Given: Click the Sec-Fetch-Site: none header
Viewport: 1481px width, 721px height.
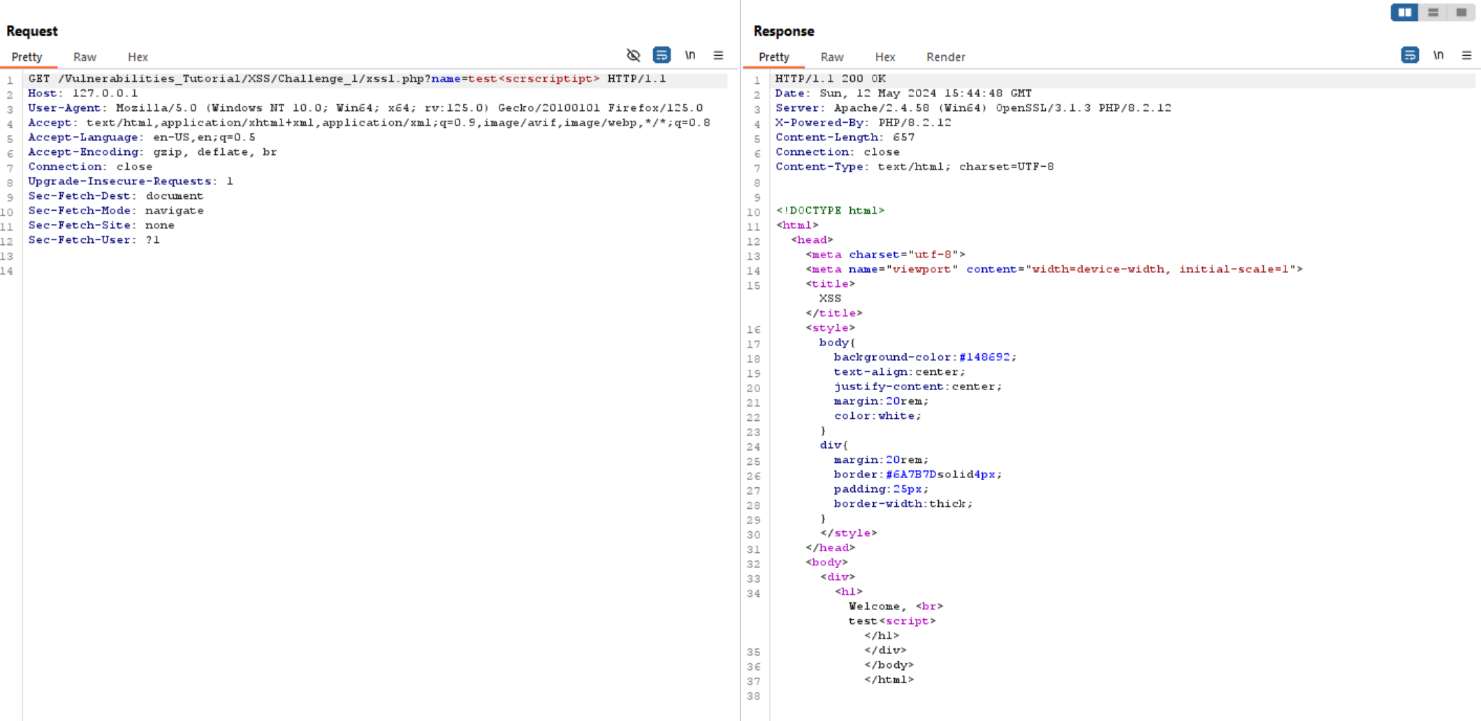Looking at the screenshot, I should (x=101, y=225).
